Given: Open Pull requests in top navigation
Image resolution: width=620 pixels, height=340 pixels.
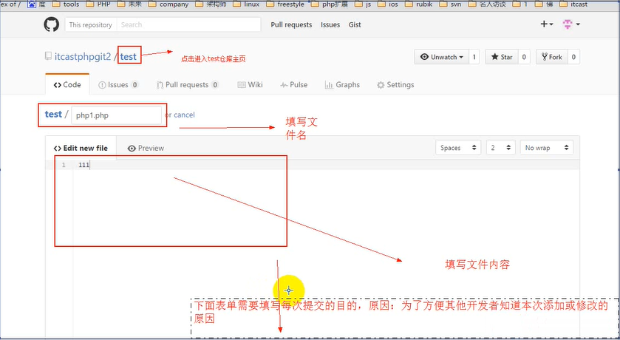Looking at the screenshot, I should coord(291,24).
